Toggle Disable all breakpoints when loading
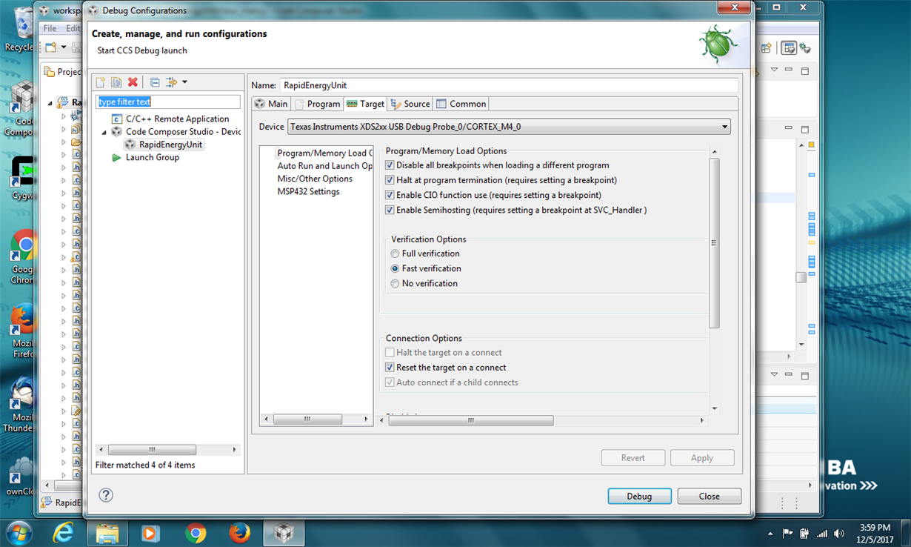This screenshot has height=547, width=911. click(x=390, y=165)
